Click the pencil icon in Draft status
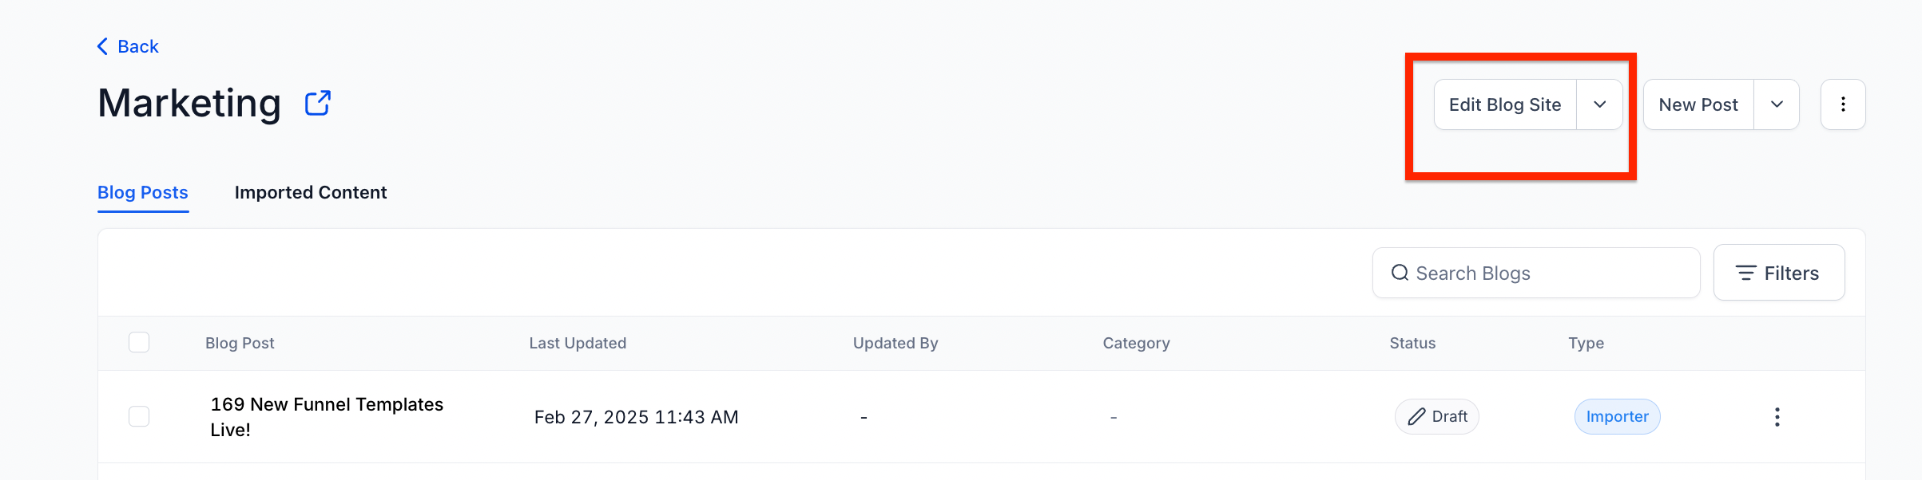 [1416, 417]
